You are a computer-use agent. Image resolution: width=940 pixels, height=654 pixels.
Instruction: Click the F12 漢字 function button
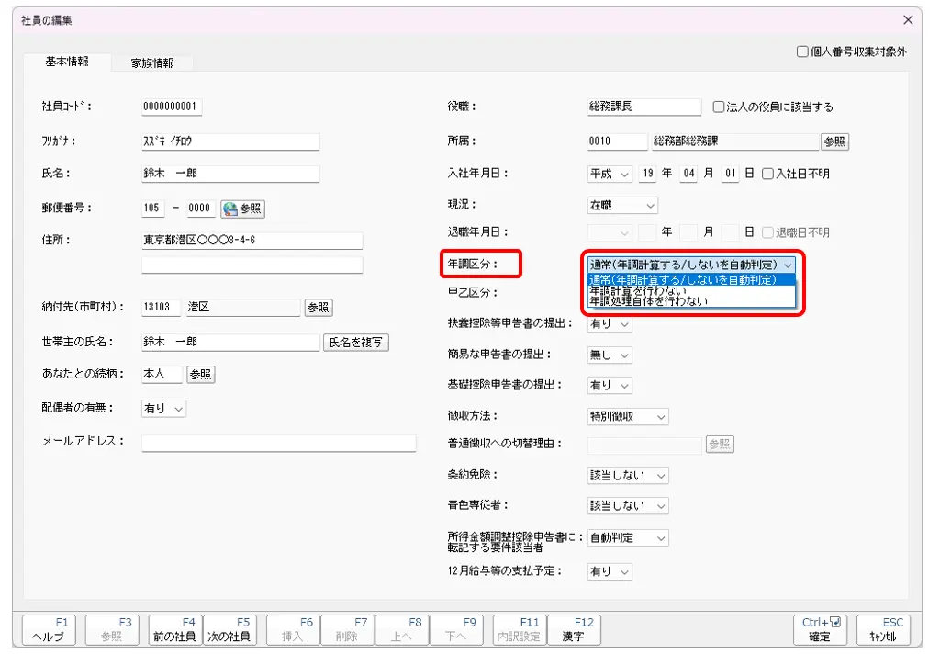[574, 629]
